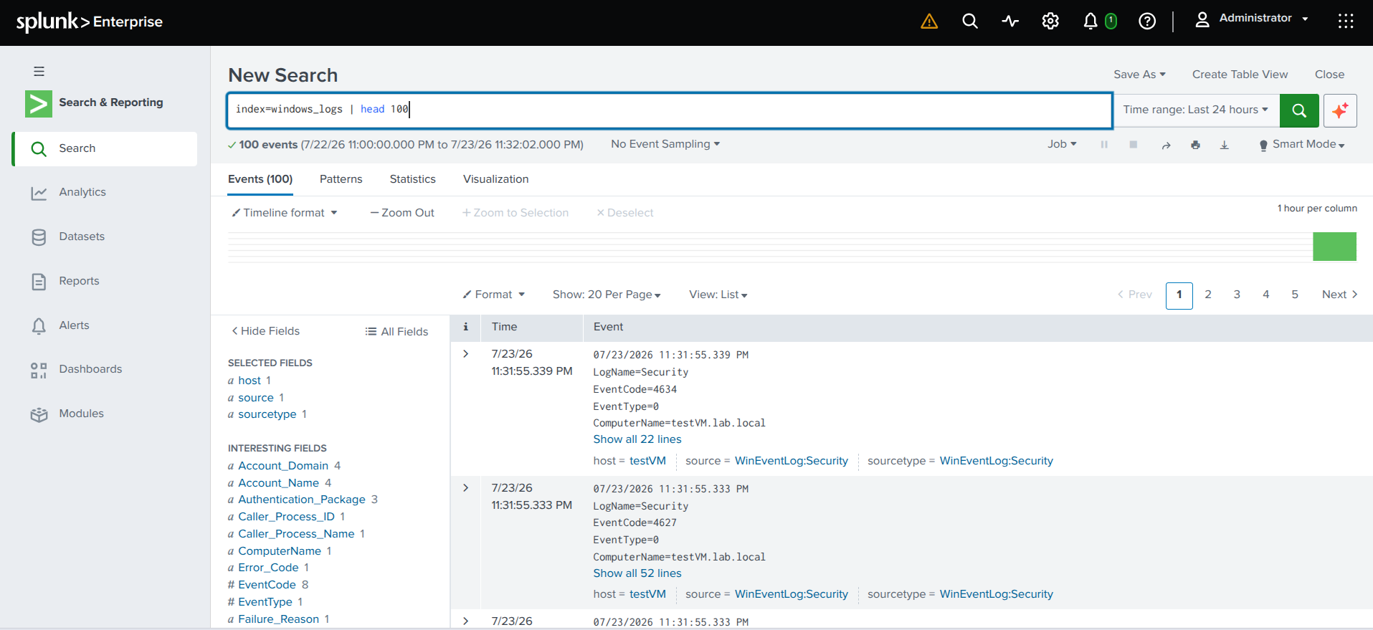Open the help question mark icon
Image resolution: width=1373 pixels, height=630 pixels.
1147,22
